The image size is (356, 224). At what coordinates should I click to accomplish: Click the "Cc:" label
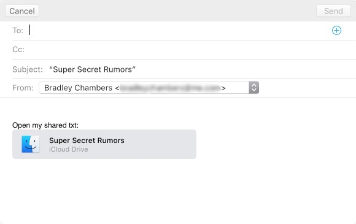pyautogui.click(x=18, y=50)
